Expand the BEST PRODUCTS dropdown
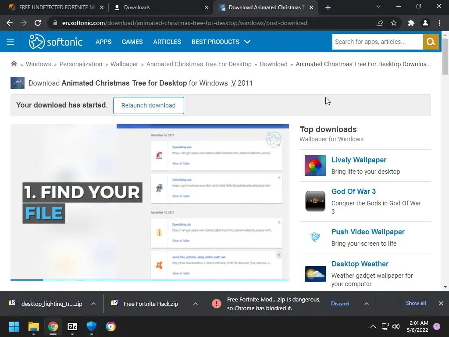Viewport: 449px width, 337px height. click(x=221, y=42)
